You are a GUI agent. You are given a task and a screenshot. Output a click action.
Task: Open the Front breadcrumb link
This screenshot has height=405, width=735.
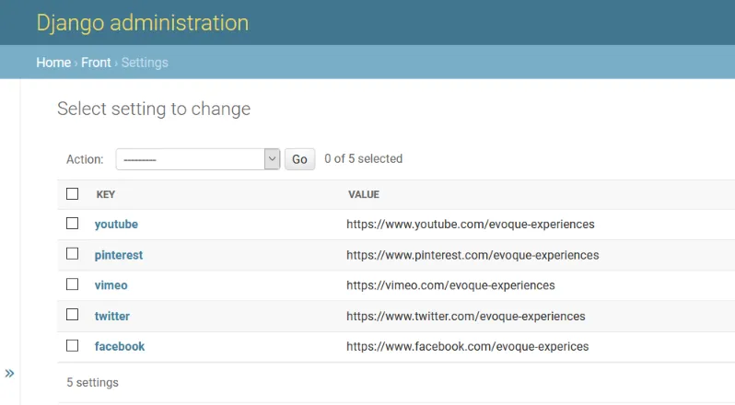pyautogui.click(x=96, y=63)
